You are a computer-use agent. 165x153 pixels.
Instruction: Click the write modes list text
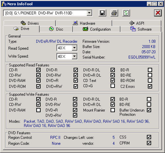tap(87, 123)
